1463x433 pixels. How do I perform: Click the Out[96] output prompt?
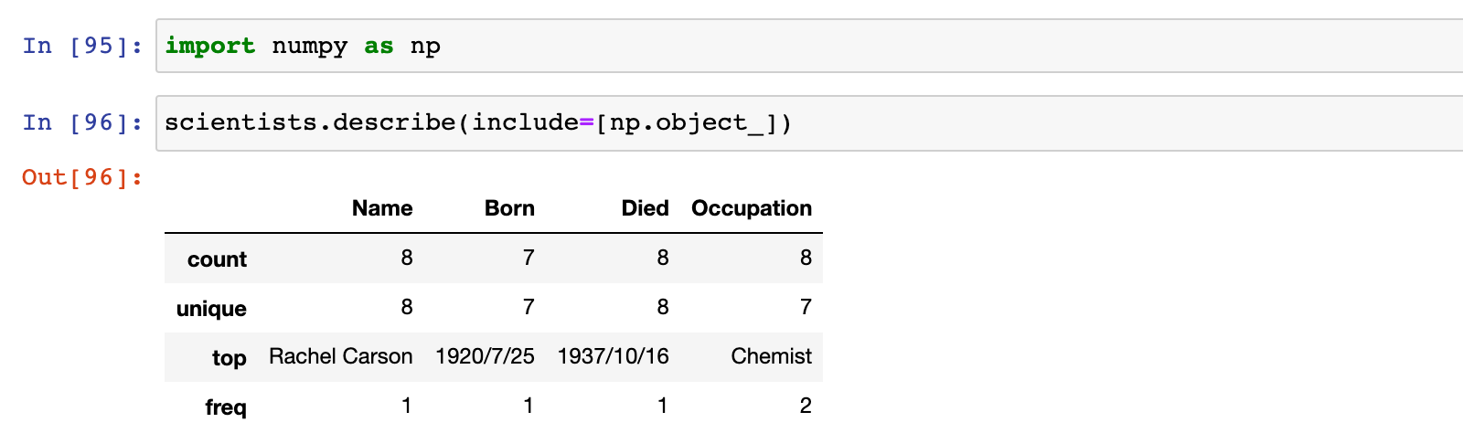(82, 177)
